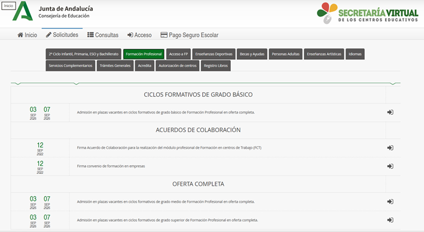Select the Becas y Ayudas tab
This screenshot has width=424, height=232.
tap(252, 54)
